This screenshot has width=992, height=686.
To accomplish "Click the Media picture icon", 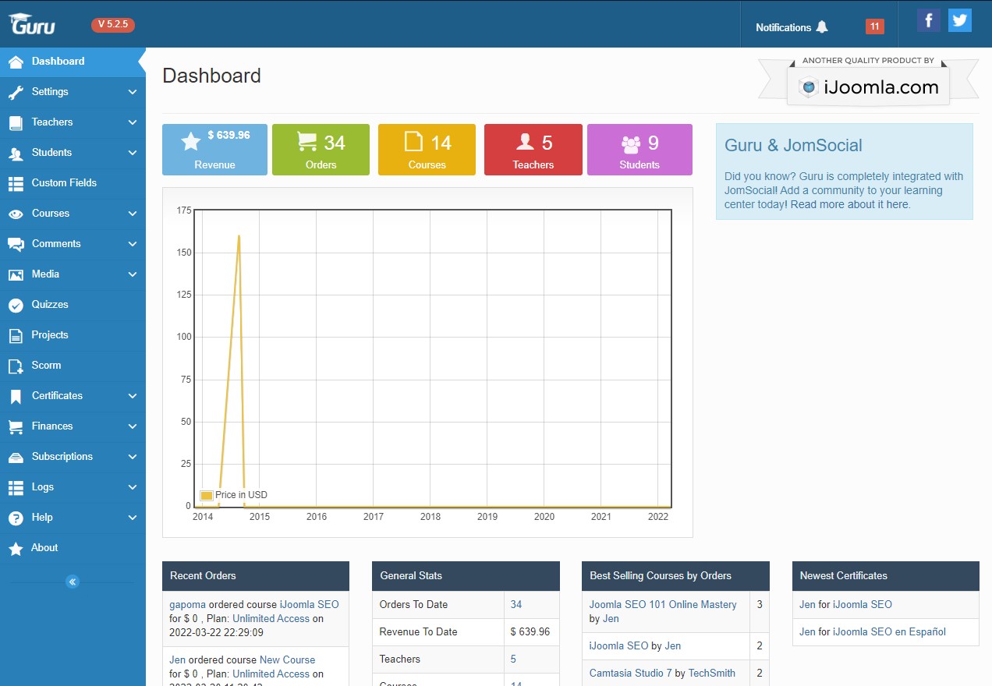I will click(16, 274).
